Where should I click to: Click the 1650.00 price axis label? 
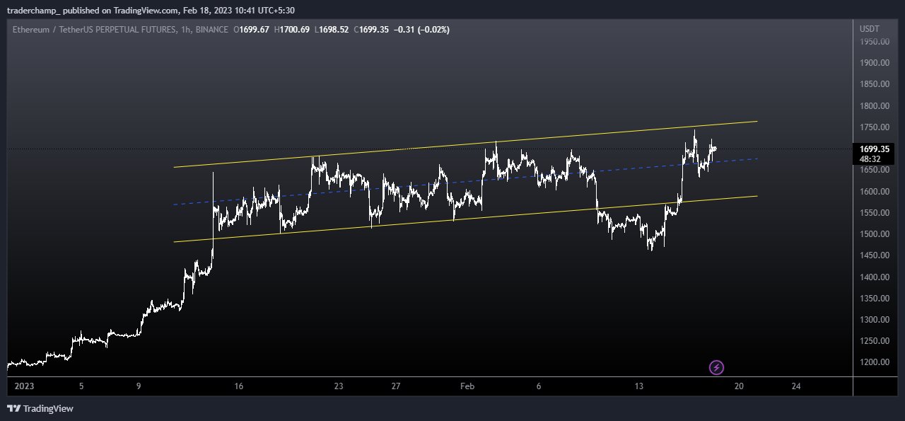point(874,170)
